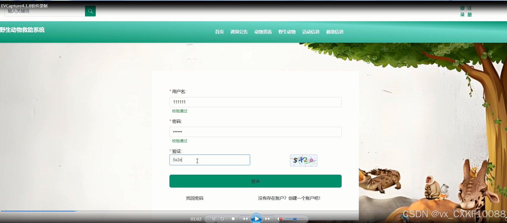Image resolution: width=507 pixels, height=223 pixels.
Task: Click 没有存在账户？创建一个账户吧! link
Action: coord(289,198)
